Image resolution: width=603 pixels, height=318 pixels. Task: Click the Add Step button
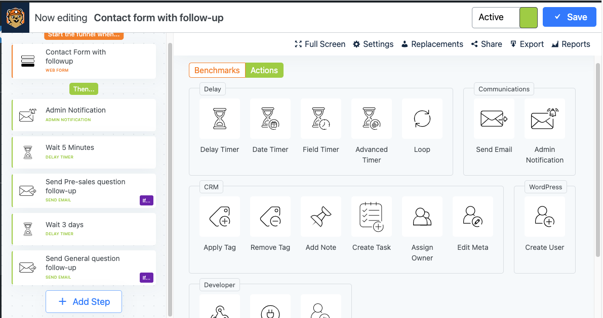pyautogui.click(x=84, y=301)
